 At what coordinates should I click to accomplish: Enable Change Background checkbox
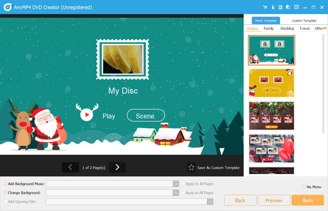pos(6,193)
